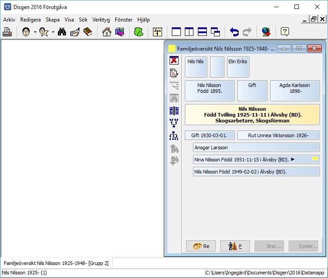
Task: Click the empty box between the grandparents
Action: click(x=217, y=67)
